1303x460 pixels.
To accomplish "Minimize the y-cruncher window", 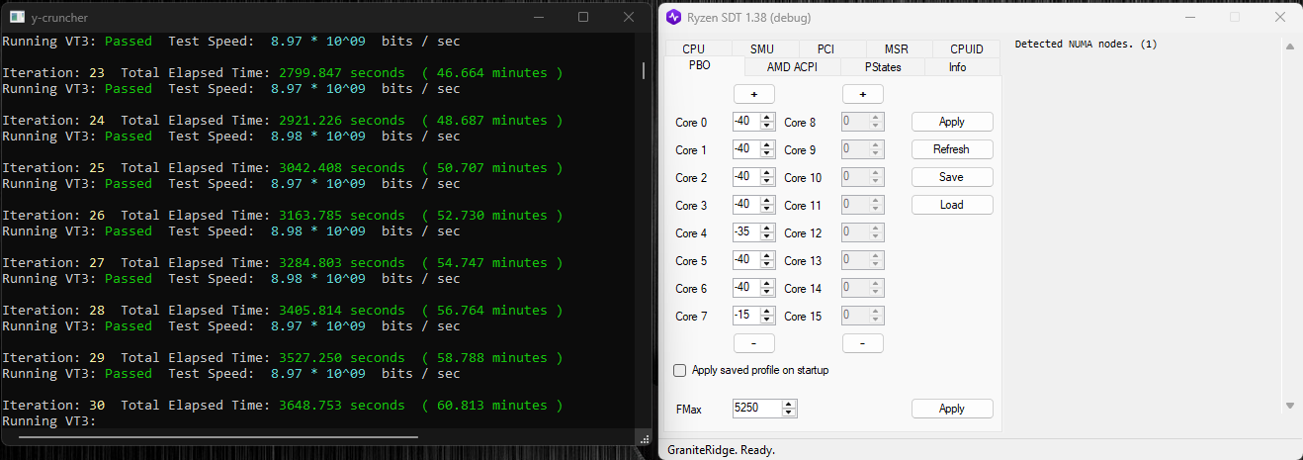I will (x=538, y=17).
